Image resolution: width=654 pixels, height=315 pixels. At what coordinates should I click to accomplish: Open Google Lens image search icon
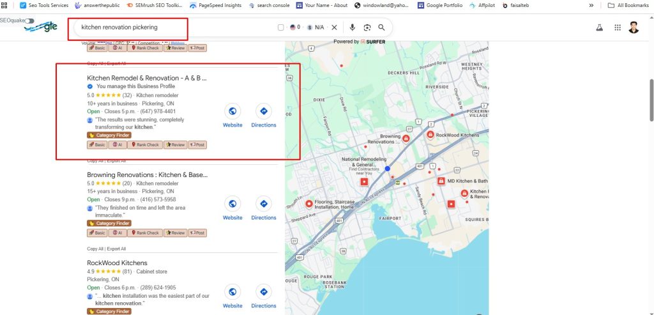[x=367, y=27]
